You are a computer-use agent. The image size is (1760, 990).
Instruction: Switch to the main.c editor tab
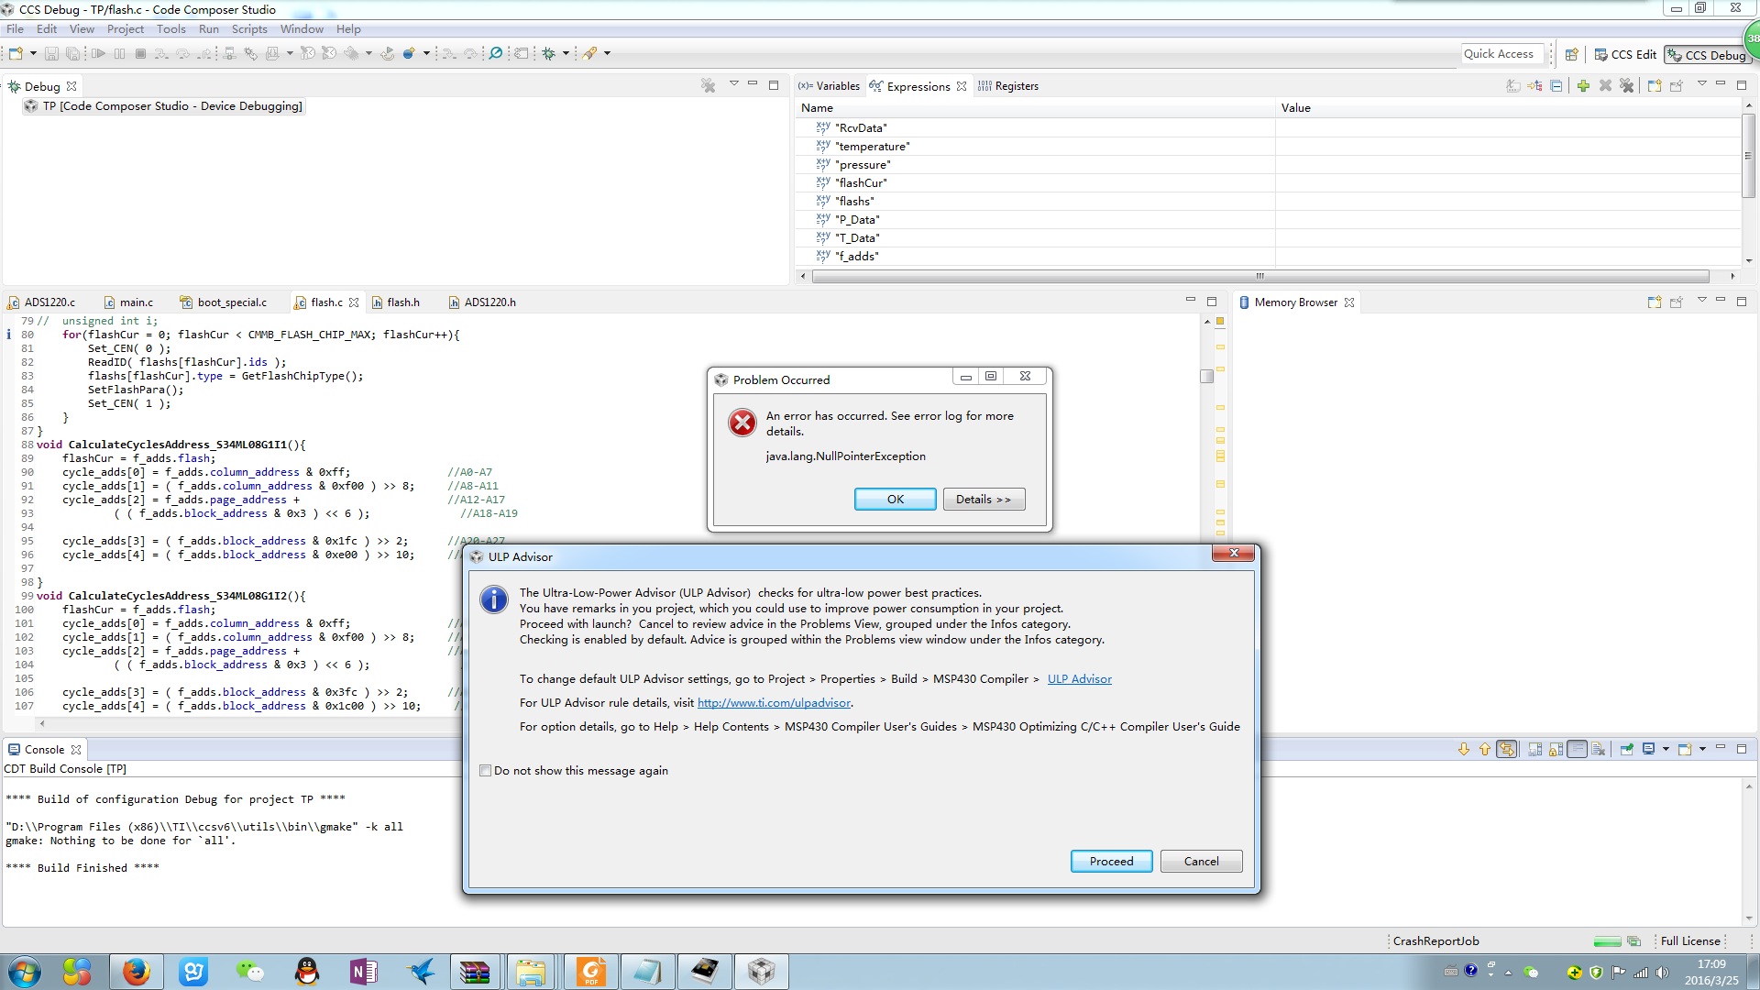136,302
